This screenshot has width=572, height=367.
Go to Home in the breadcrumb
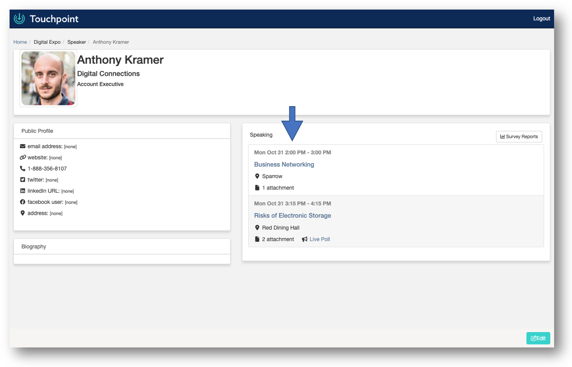[x=20, y=42]
